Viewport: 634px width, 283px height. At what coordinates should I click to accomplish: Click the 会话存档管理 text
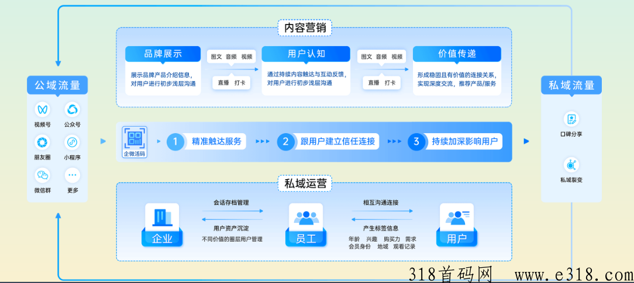(x=232, y=202)
